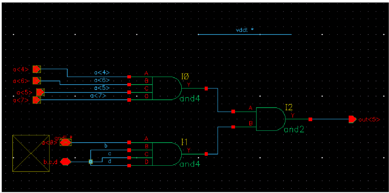Select terminal B square of gate I1
Screen dimensions: 389x193
click(x=129, y=150)
